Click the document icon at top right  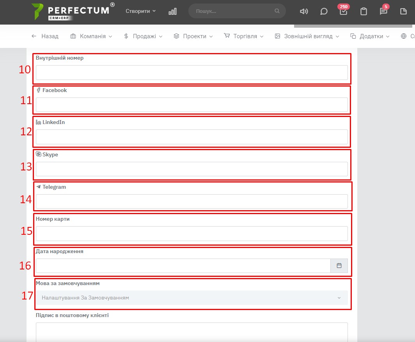point(403,11)
